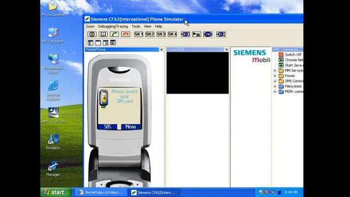Activate the SK4 soft key button
Image resolution: width=350 pixels, height=197 pixels.
(172, 34)
